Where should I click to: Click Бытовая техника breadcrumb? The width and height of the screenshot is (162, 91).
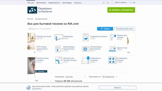[x=41, y=19]
